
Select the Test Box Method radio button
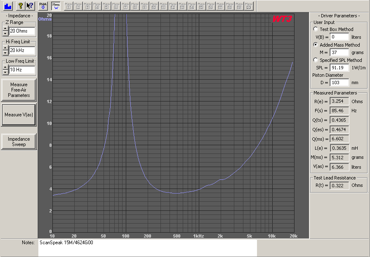point(316,29)
